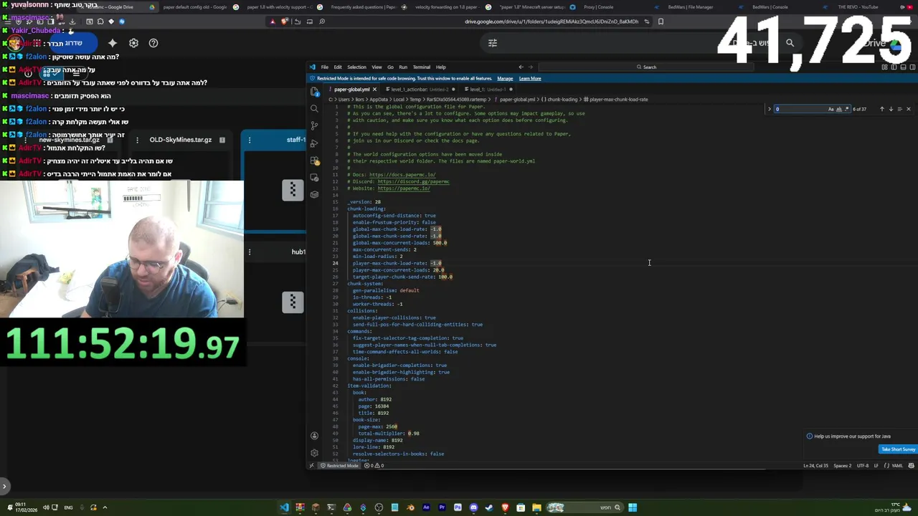Viewport: 918px width, 516px height.
Task: Open the Run and Debug view
Action: pos(314,143)
